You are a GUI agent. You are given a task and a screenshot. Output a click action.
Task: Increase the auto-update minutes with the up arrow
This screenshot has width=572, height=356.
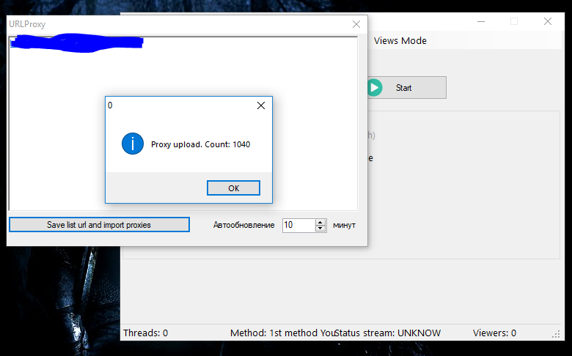click(320, 222)
